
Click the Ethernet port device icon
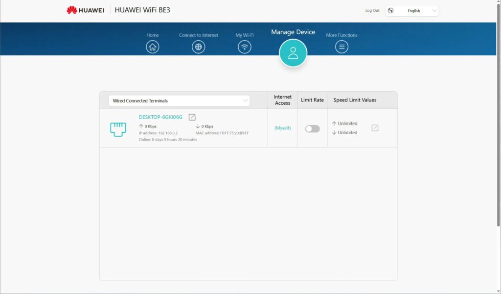pyautogui.click(x=118, y=129)
